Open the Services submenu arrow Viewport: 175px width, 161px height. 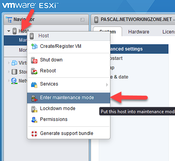pos(107,85)
